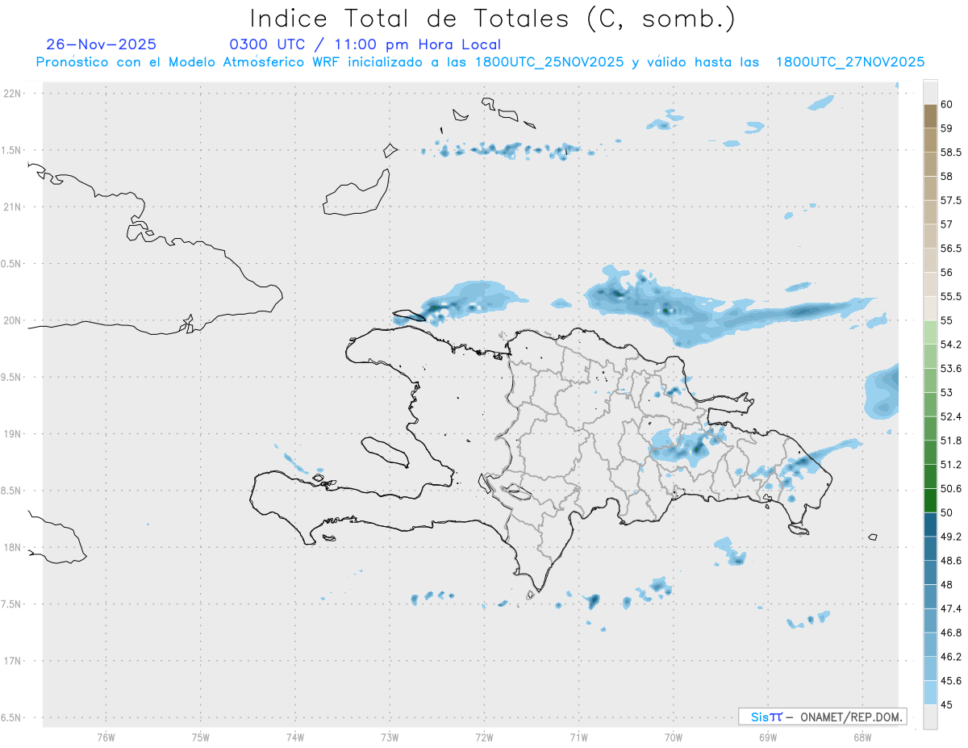The image size is (968, 748).
Task: Click the colorbar value "45.6"
Action: coord(951,681)
